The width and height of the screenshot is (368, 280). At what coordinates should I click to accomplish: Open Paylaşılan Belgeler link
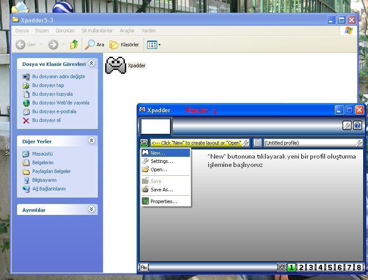click(x=46, y=171)
